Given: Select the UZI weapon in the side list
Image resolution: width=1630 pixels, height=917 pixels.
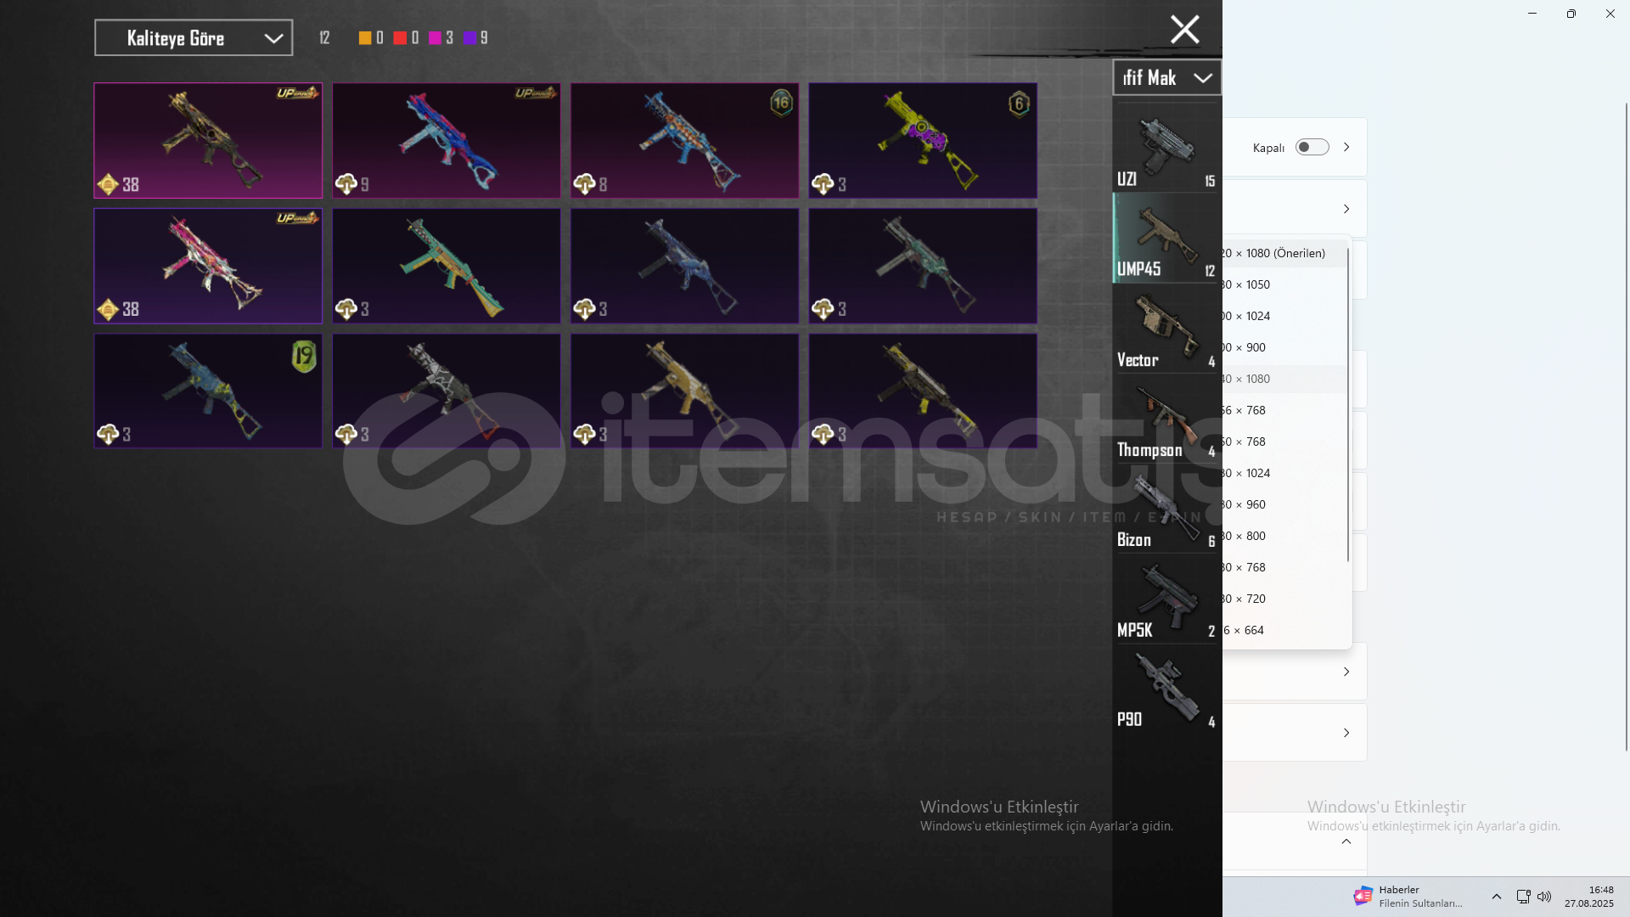Looking at the screenshot, I should (x=1166, y=148).
